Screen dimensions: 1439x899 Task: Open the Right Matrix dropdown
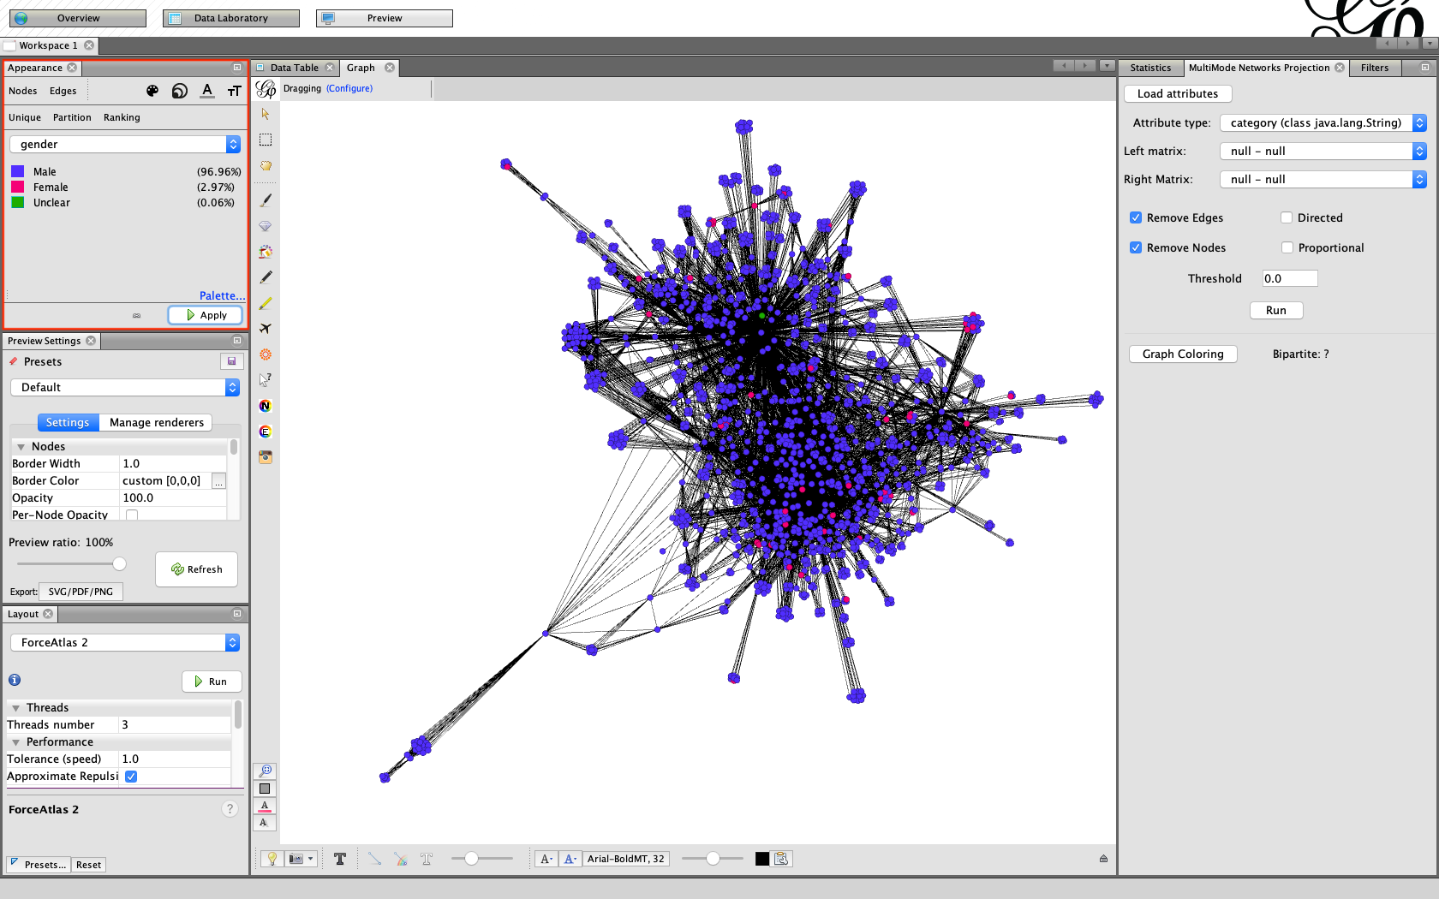pyautogui.click(x=1323, y=179)
